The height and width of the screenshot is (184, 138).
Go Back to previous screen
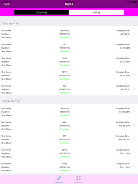[x=7, y=4]
